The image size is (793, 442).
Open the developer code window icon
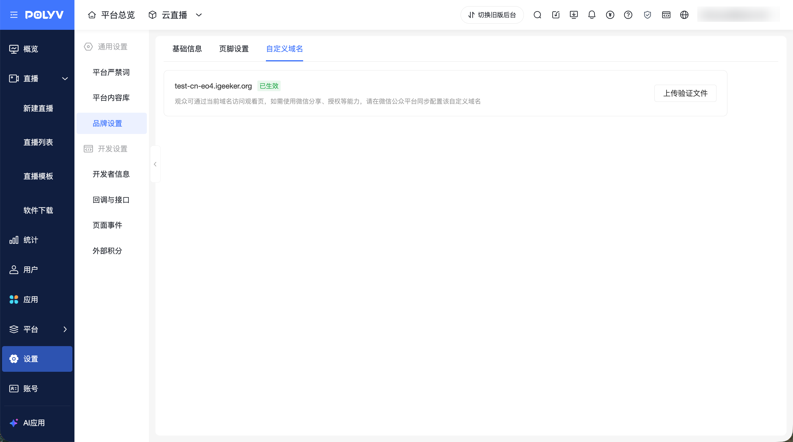coord(666,15)
